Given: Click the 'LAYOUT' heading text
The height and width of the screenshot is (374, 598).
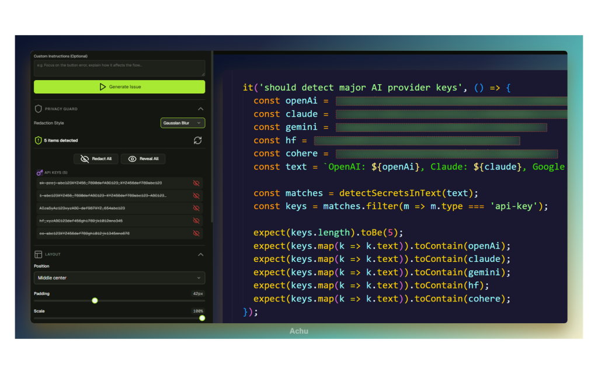Looking at the screenshot, I should (x=53, y=254).
